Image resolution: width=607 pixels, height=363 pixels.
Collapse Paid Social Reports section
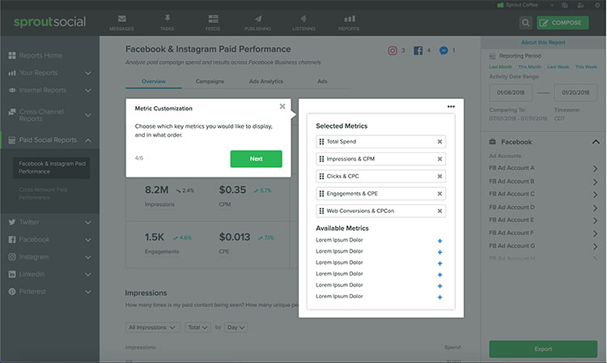pos(88,140)
